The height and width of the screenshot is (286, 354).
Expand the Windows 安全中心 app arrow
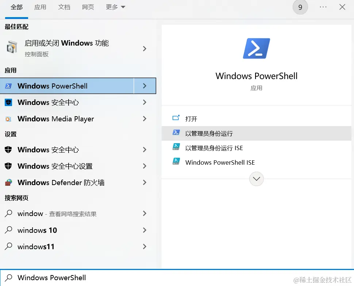tap(145, 102)
